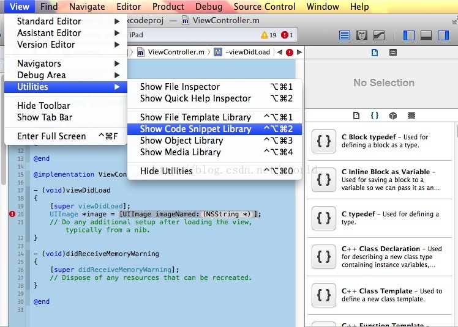Choose Show File Inspector
458x327 pixels.
pos(214,87)
